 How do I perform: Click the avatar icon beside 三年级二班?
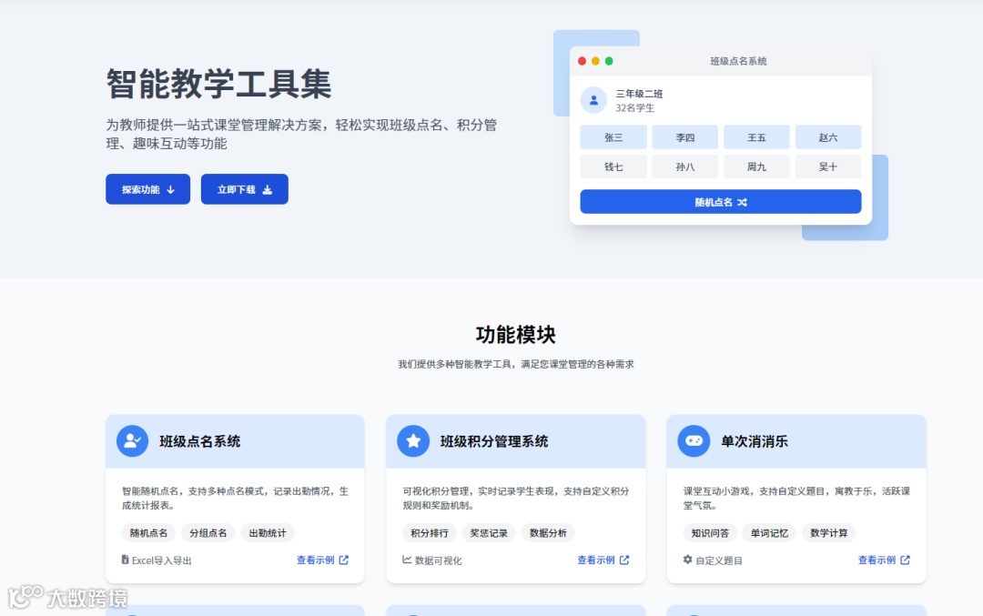(x=593, y=100)
